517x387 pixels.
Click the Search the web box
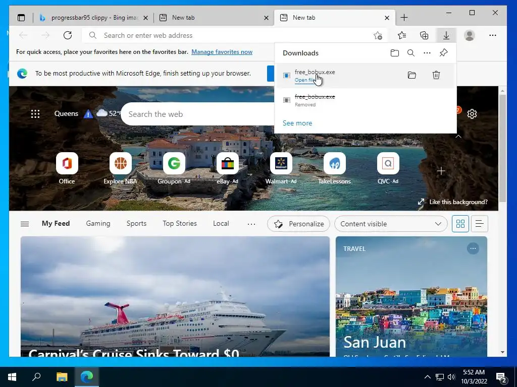(x=198, y=114)
